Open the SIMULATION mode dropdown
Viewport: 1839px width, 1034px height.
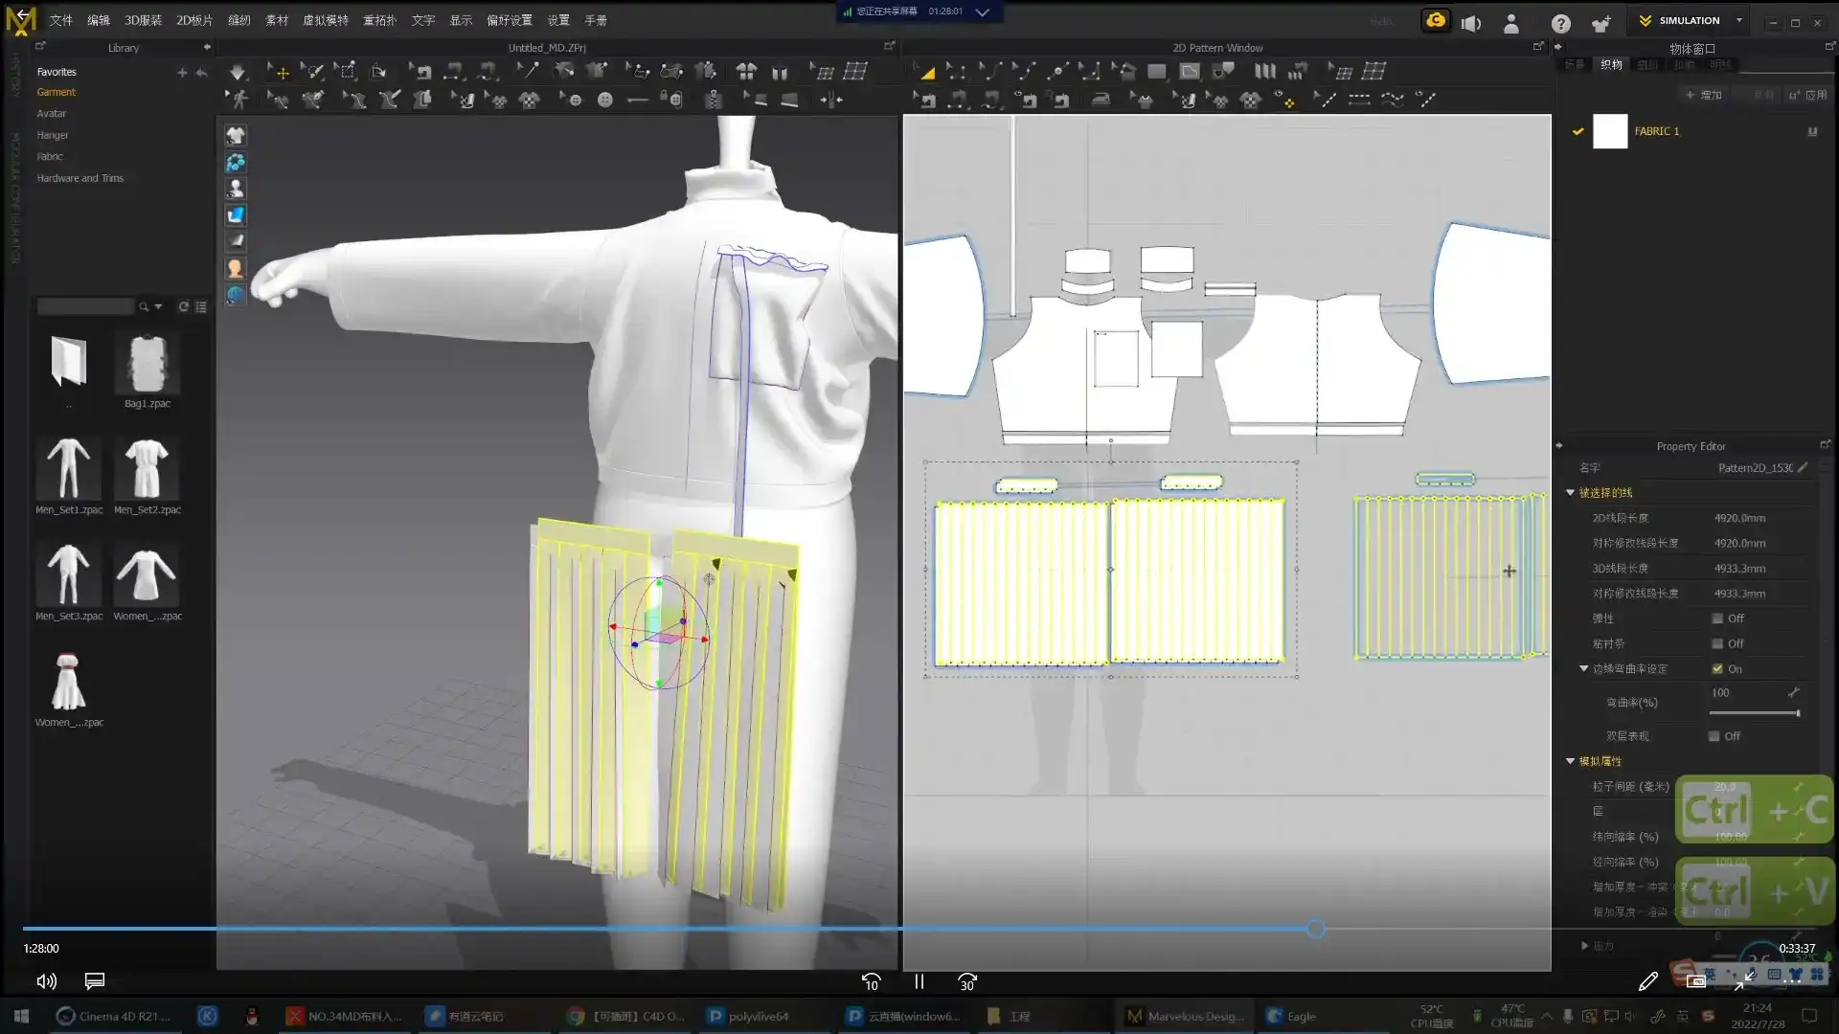tap(1739, 20)
